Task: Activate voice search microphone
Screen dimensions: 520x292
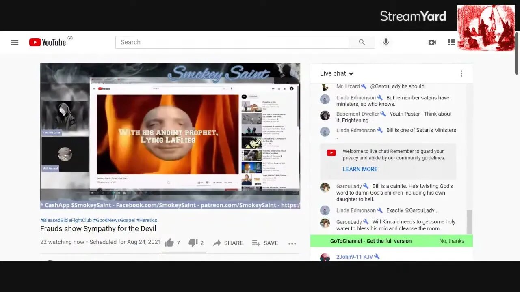Action: (x=386, y=42)
